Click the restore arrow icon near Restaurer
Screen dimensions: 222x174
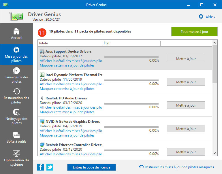pyautogui.click(x=141, y=167)
